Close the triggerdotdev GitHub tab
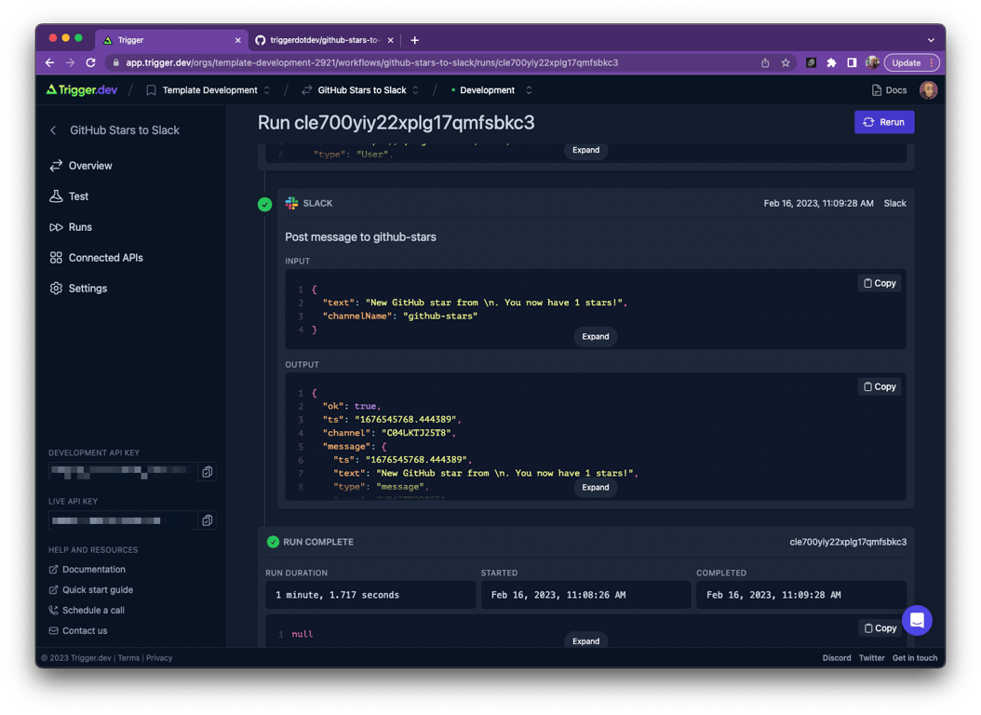 point(390,40)
